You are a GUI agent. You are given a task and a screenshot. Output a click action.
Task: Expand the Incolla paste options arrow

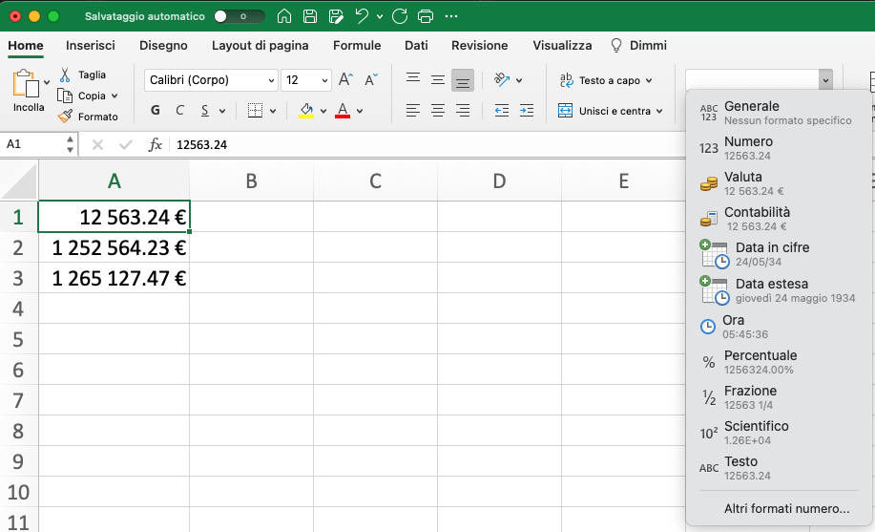pyautogui.click(x=47, y=83)
